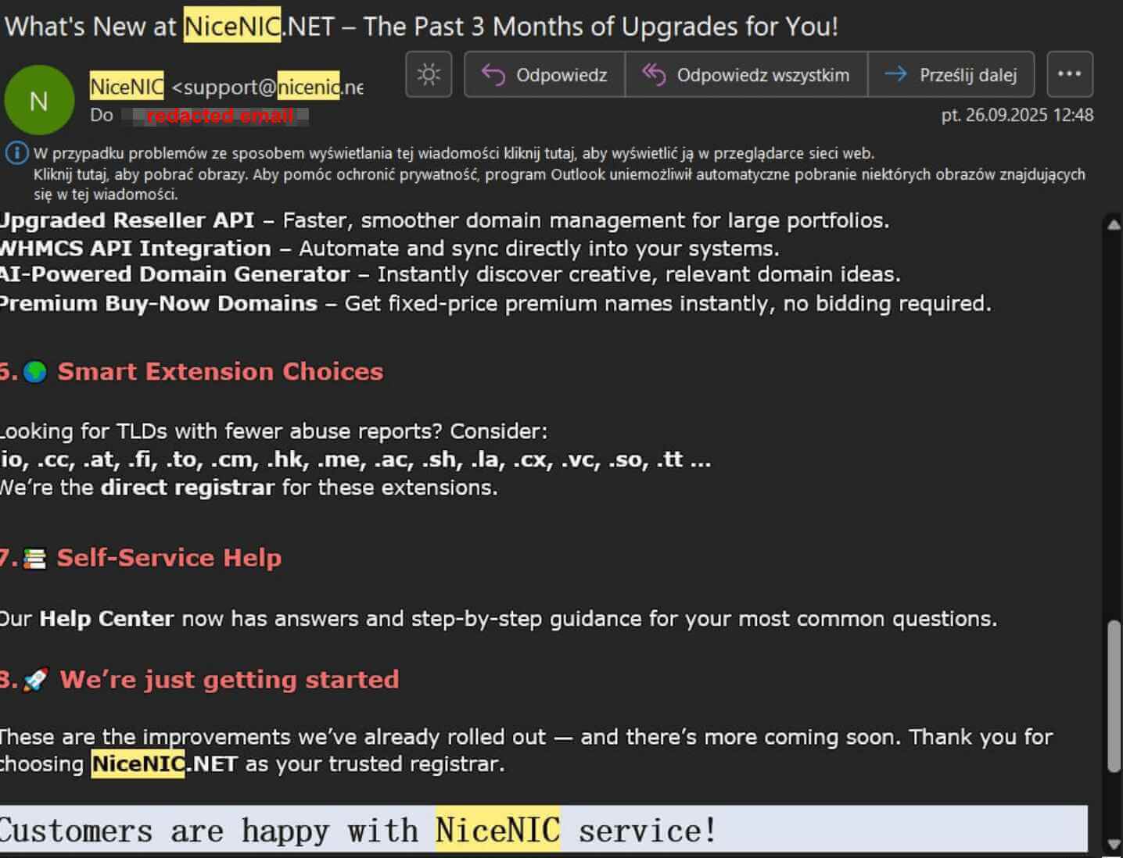The height and width of the screenshot is (858, 1123).
Task: Click the notice about viewing message in browser
Action: pos(454,153)
